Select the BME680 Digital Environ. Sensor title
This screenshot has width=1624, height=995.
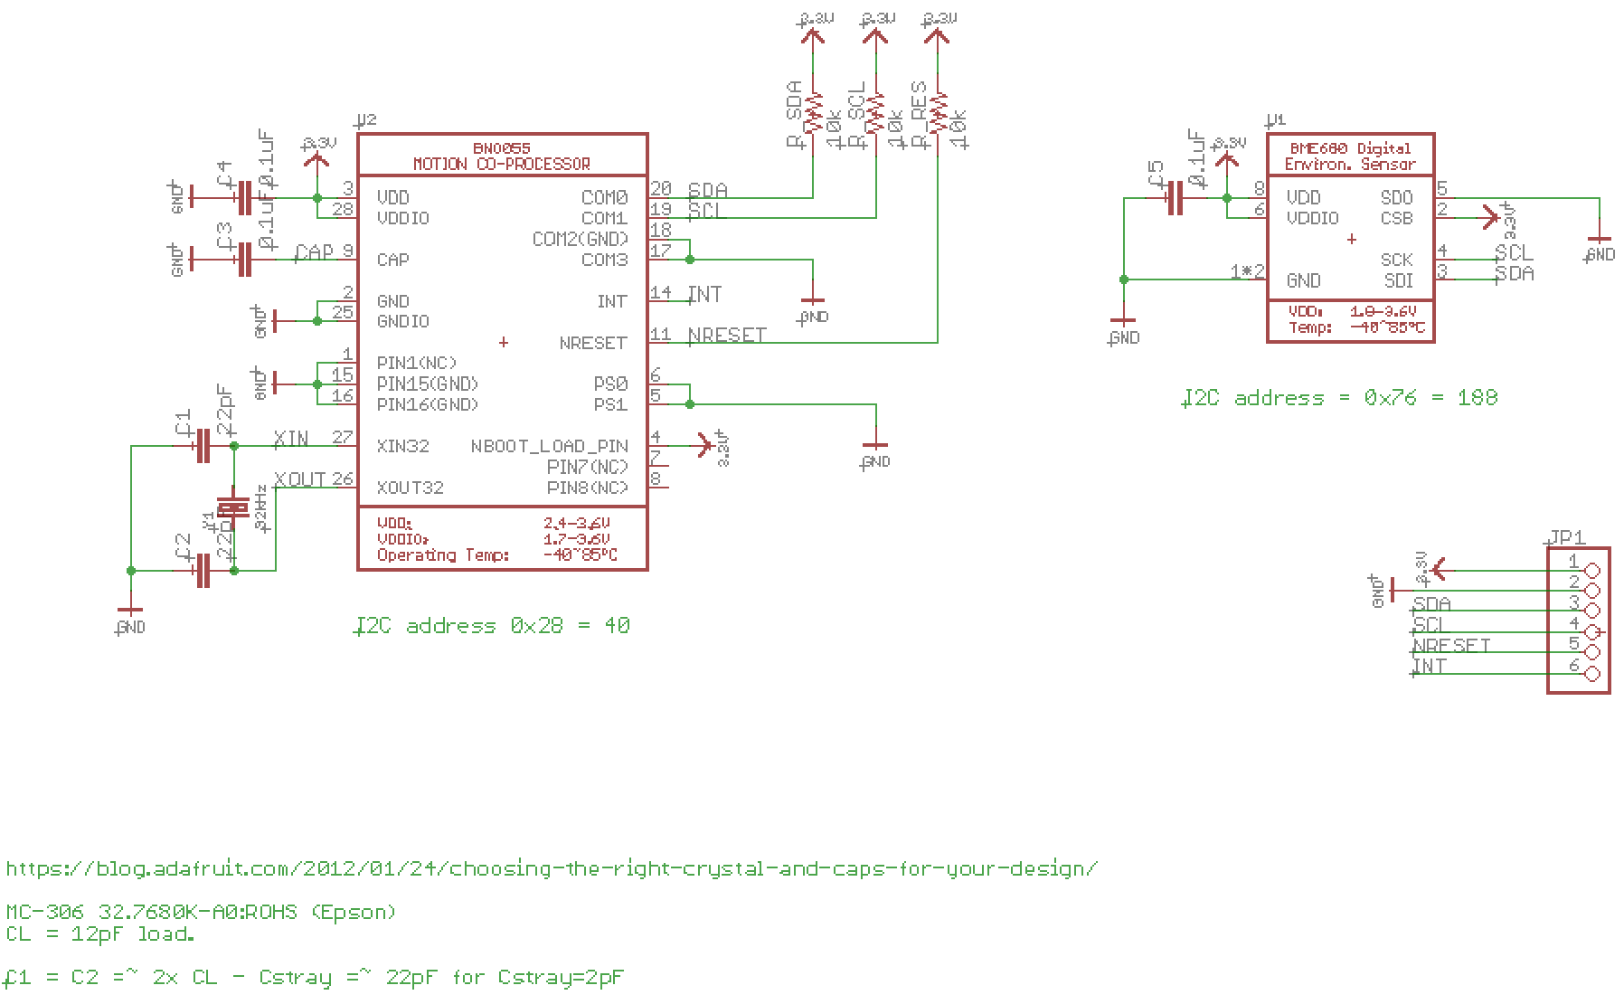click(1351, 156)
